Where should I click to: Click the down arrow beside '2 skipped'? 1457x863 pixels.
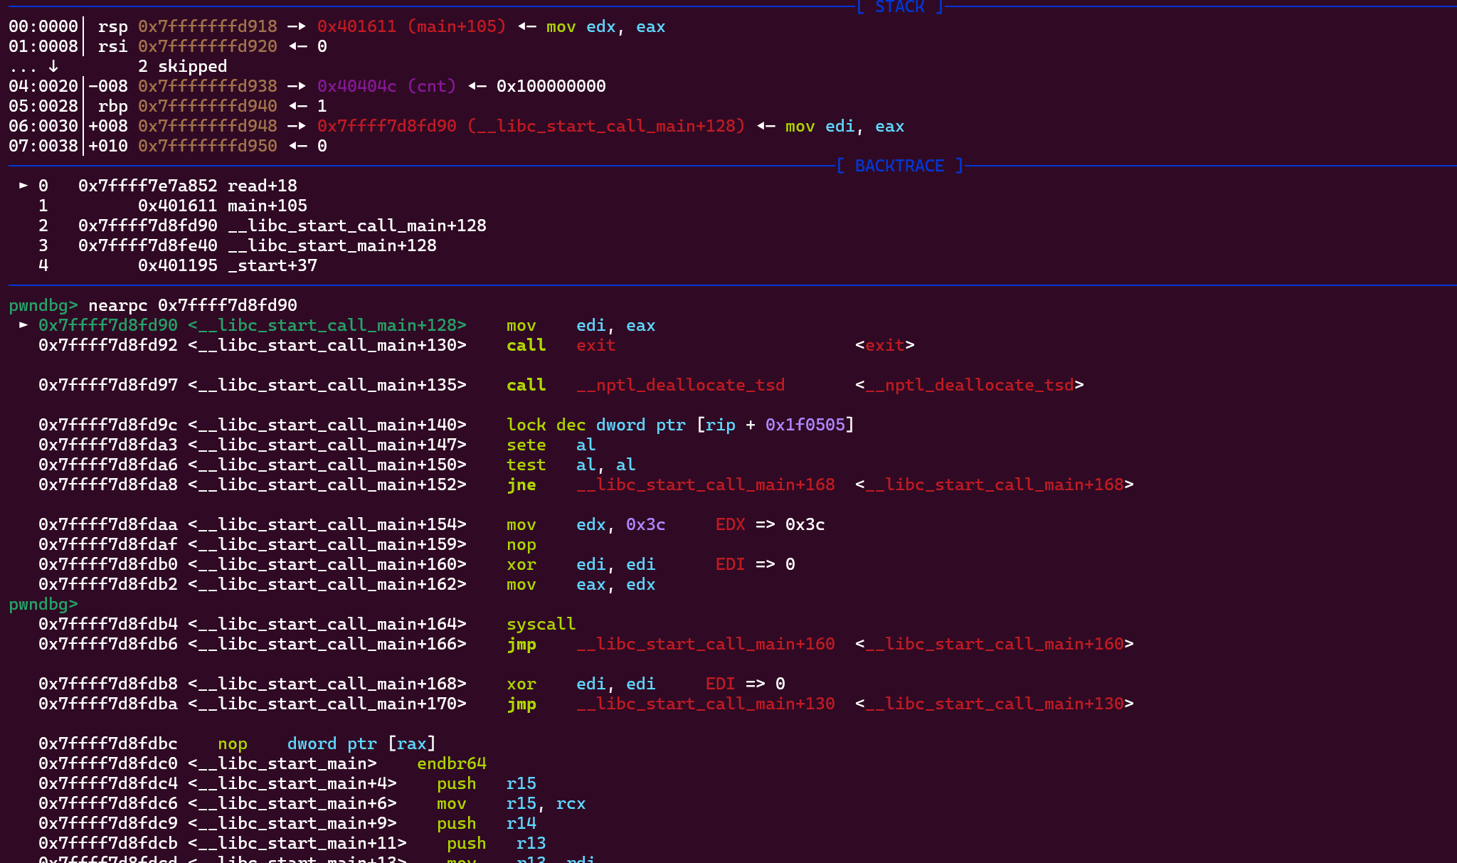[53, 66]
